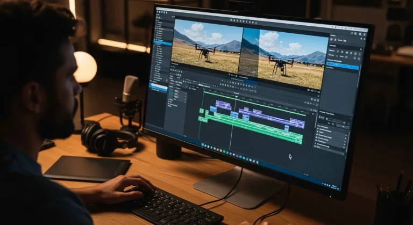Click the left drone preview monitor
413x225 pixels.
coord(207,46)
